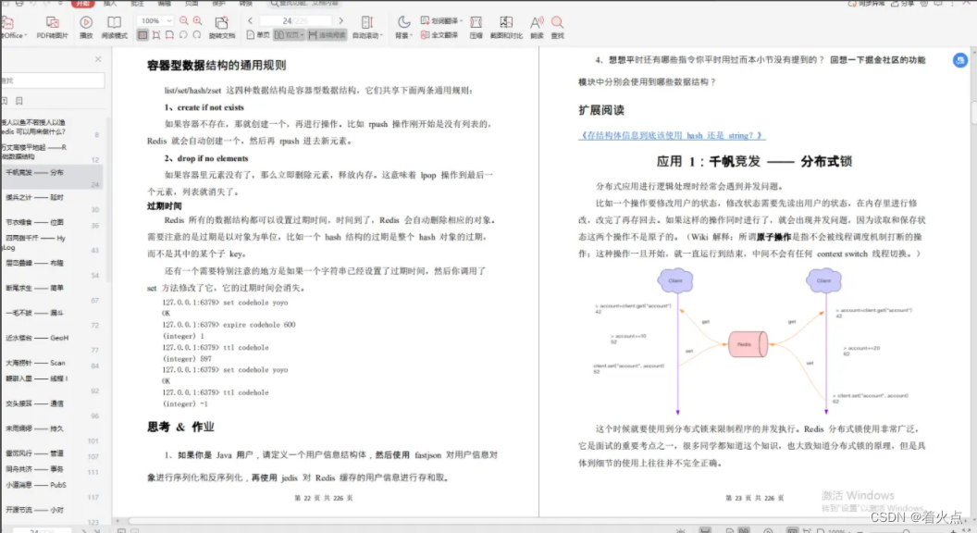977x533 pixels.
Task: Open the 截图和对比 screenshot compare tool
Action: tap(506, 28)
